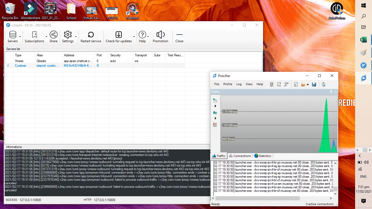Open the Help icon in v2rayN

point(142,37)
